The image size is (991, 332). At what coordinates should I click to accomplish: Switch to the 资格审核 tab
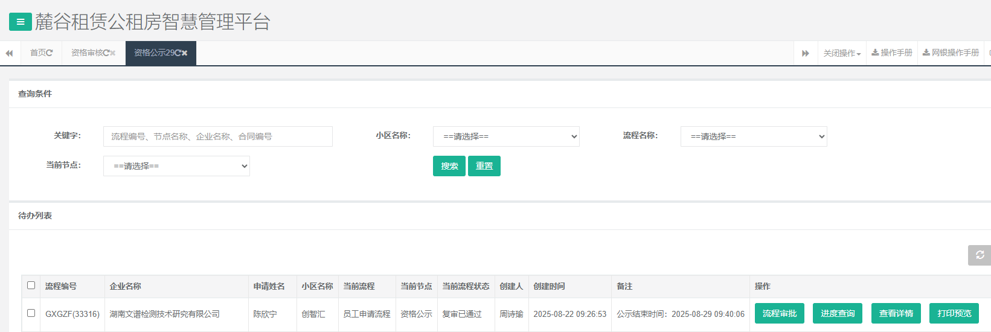(86, 53)
